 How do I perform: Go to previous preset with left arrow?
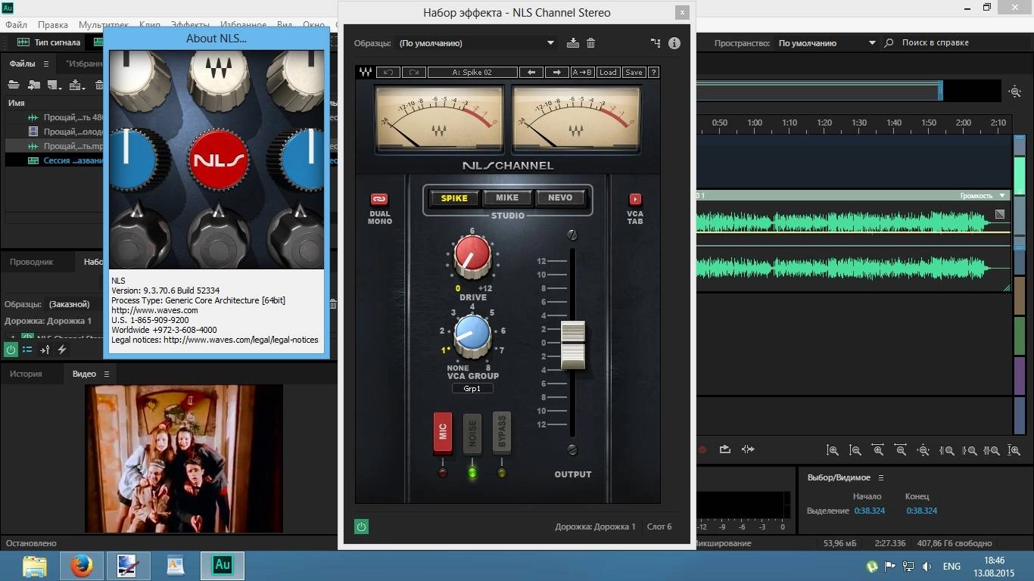coord(531,73)
